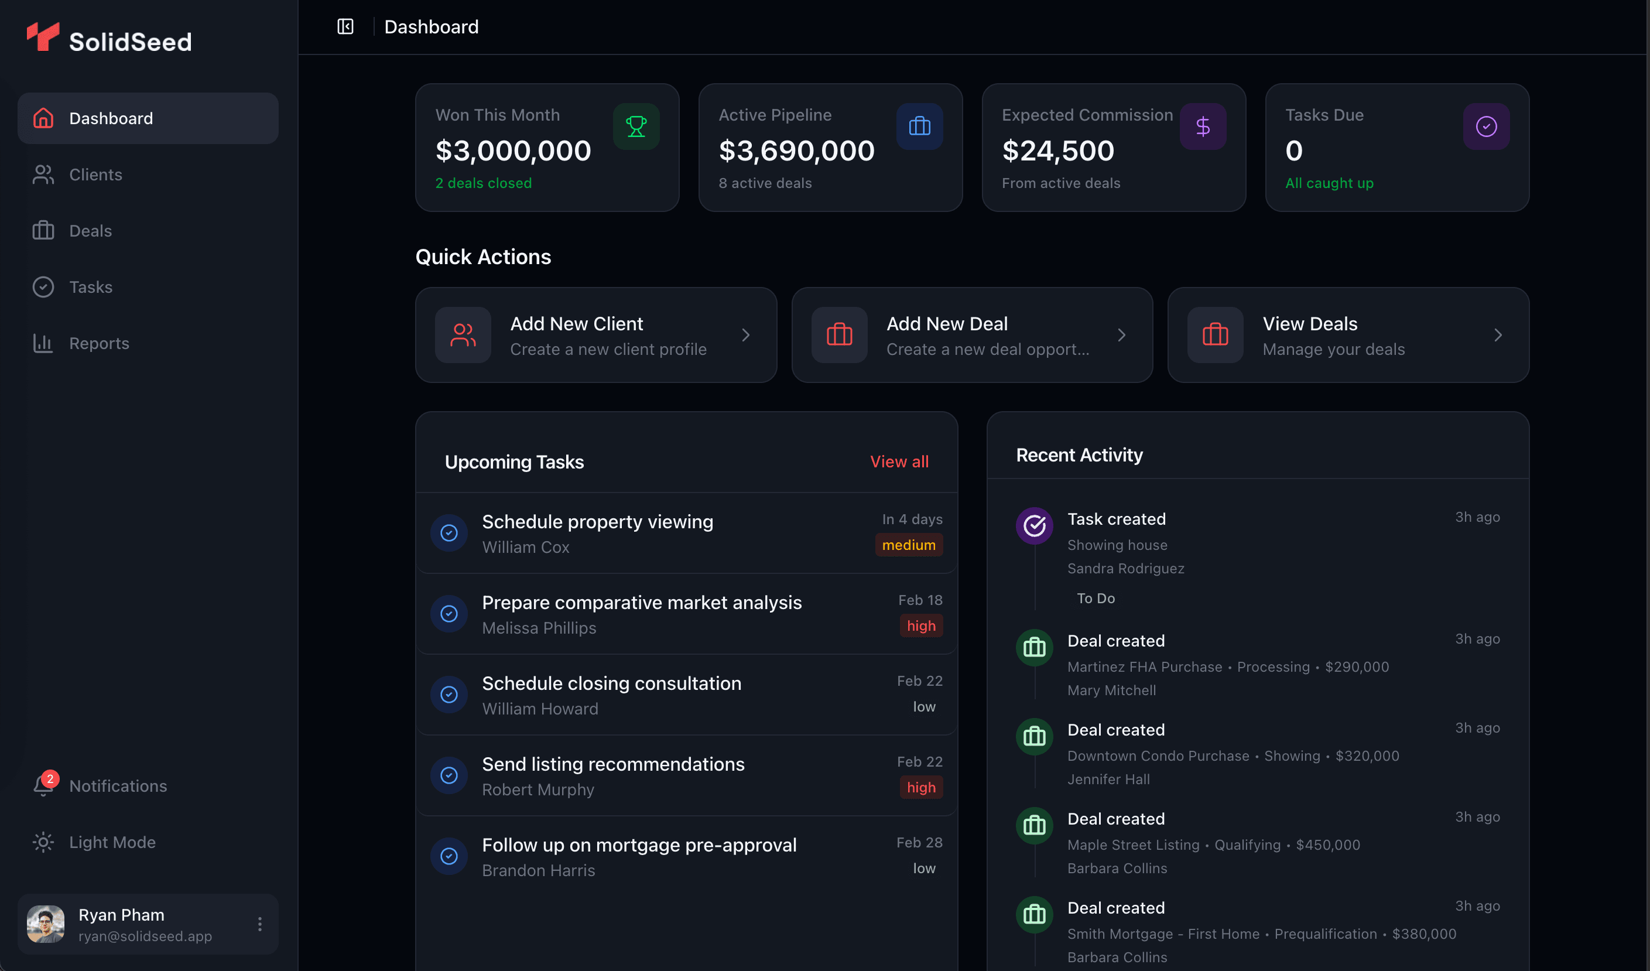Select the Reports chart icon

pyautogui.click(x=43, y=343)
